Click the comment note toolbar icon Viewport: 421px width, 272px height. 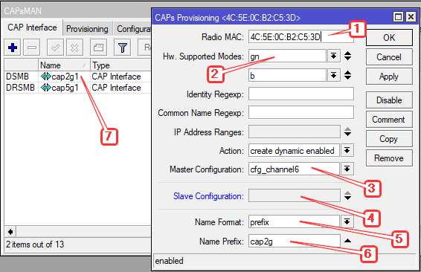pos(98,48)
